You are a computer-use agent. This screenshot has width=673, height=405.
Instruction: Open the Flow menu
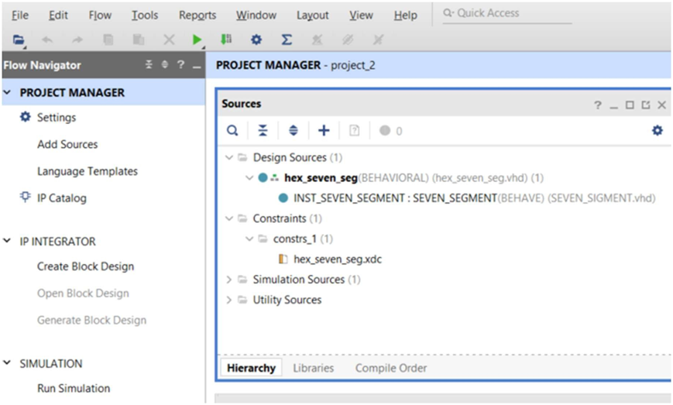click(100, 15)
